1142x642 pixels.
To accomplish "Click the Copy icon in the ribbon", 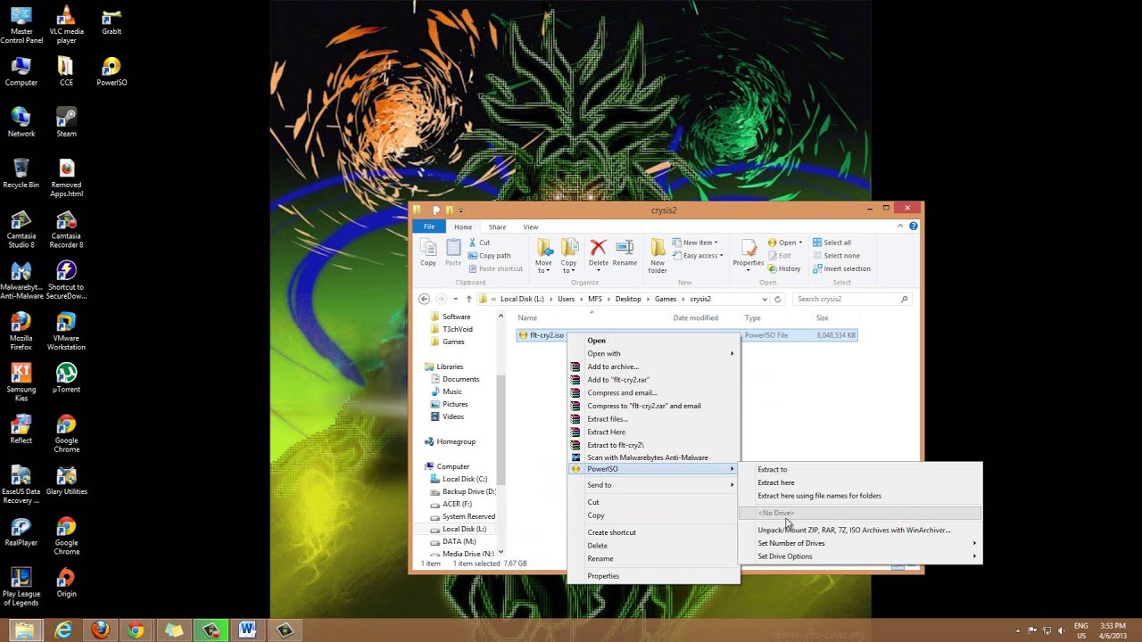I will 428,253.
